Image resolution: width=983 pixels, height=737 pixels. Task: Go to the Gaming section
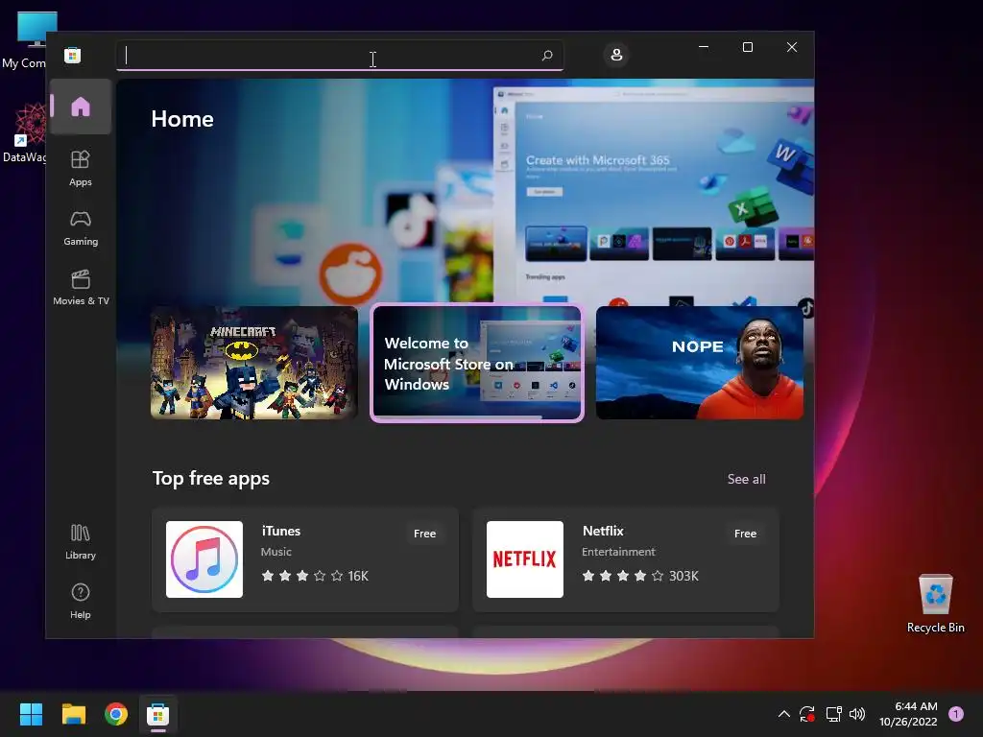[x=81, y=228]
